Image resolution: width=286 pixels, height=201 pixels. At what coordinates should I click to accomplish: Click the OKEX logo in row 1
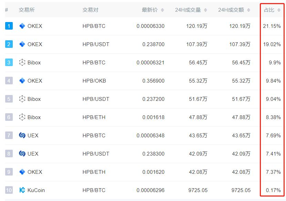(x=22, y=26)
